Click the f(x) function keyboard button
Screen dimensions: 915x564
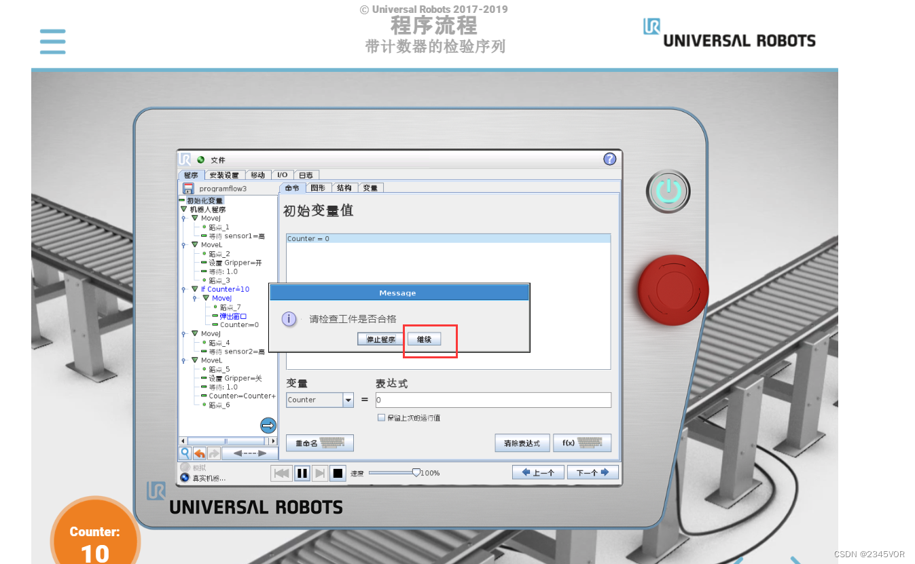(x=582, y=443)
